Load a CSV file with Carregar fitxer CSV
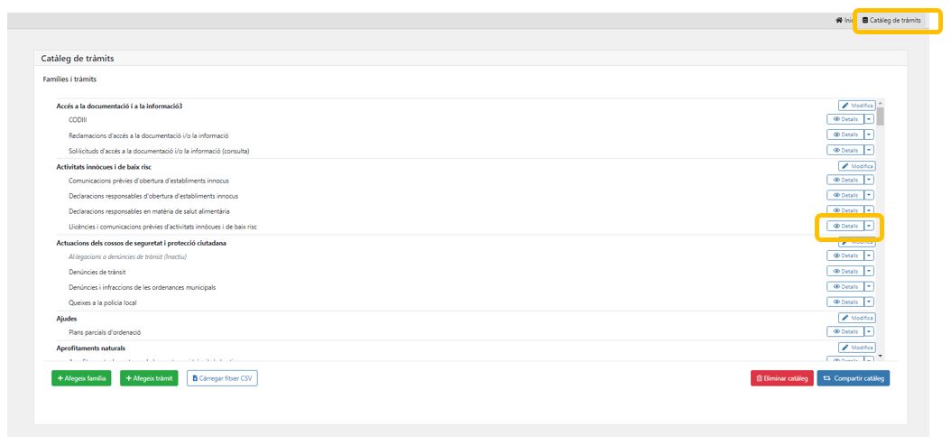Screen dimensions: 951x446 pos(222,378)
